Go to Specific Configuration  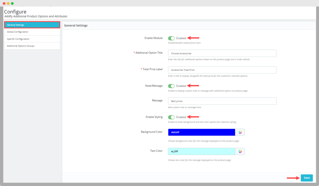(x=32, y=39)
